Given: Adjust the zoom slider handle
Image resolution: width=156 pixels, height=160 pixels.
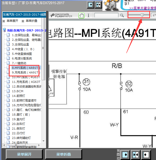Looking at the screenshot, I should tap(142, 15).
